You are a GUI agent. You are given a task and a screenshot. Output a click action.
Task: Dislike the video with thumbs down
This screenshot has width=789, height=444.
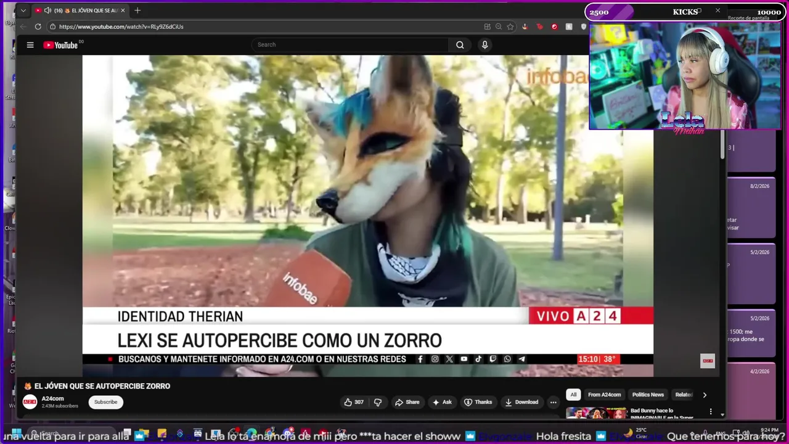tap(378, 402)
